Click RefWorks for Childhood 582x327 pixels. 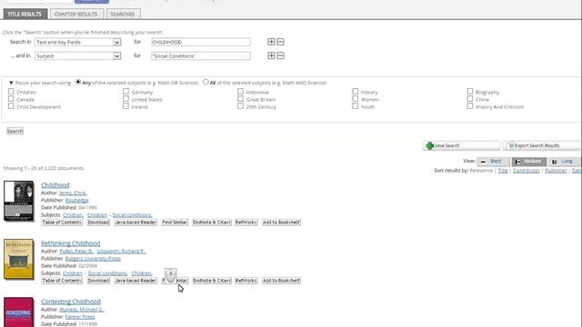[x=246, y=223]
